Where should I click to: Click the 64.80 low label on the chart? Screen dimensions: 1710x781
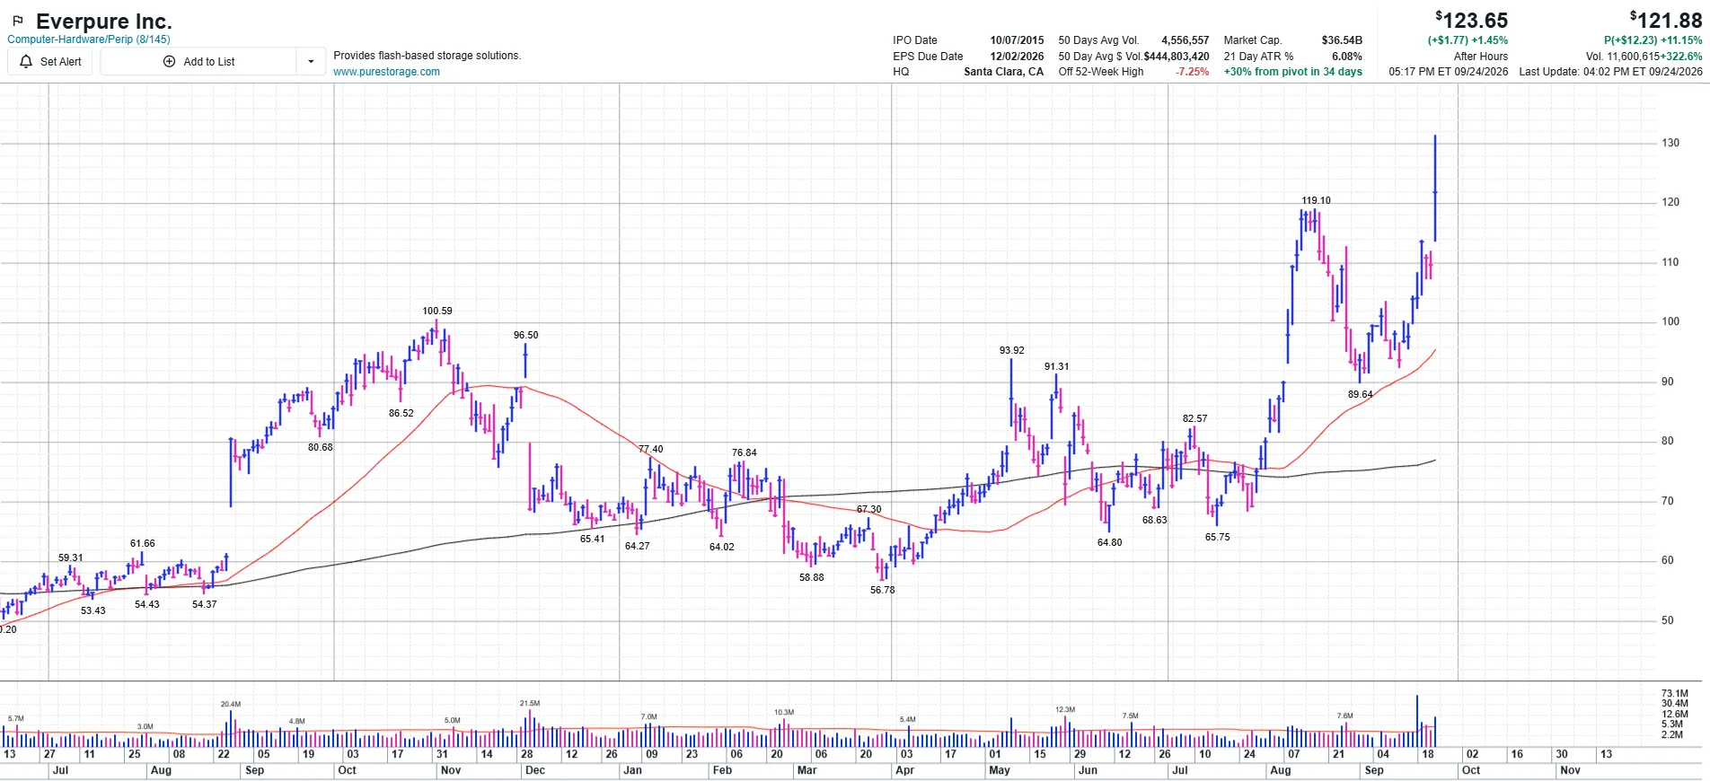coord(1110,543)
